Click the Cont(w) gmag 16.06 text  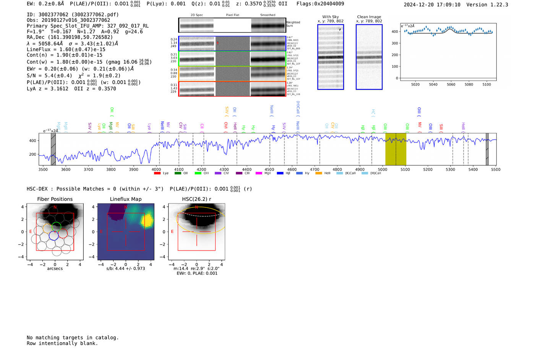coord(89,61)
